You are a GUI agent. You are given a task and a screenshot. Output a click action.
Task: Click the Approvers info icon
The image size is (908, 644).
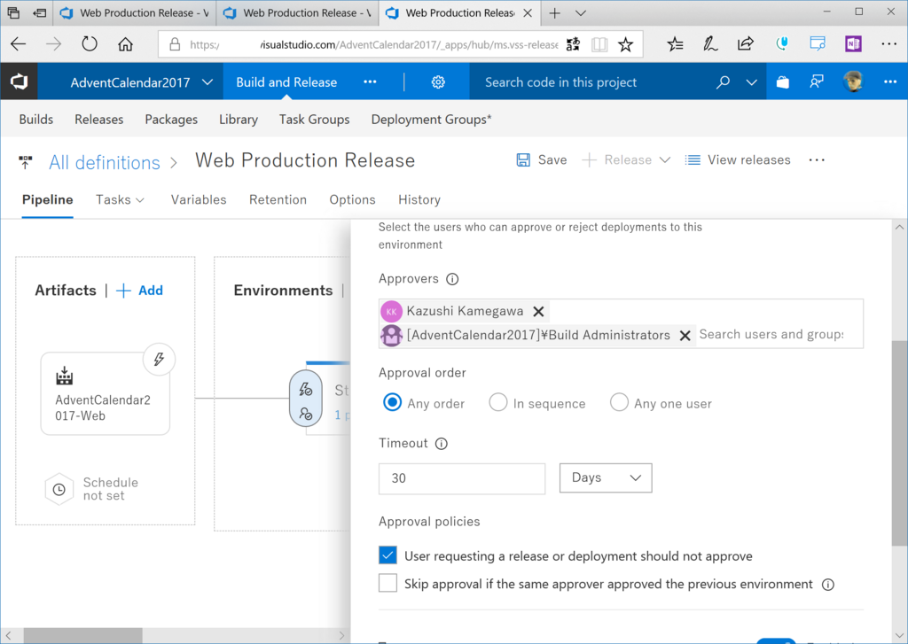click(x=452, y=279)
